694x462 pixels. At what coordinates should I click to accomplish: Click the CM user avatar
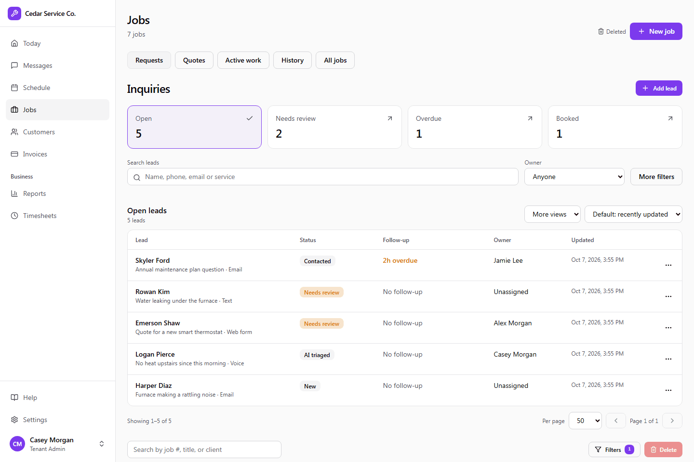click(x=17, y=444)
